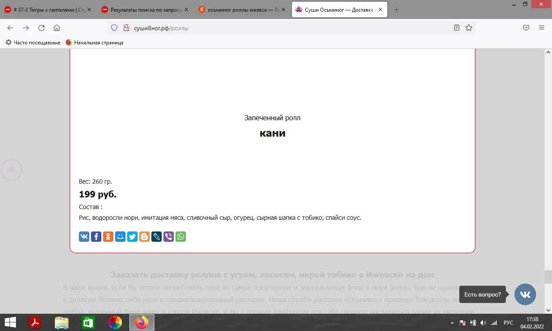Viewport: 552px width, 331px height.
Task: Share via Moi Mir smiley icon
Action: click(x=120, y=237)
